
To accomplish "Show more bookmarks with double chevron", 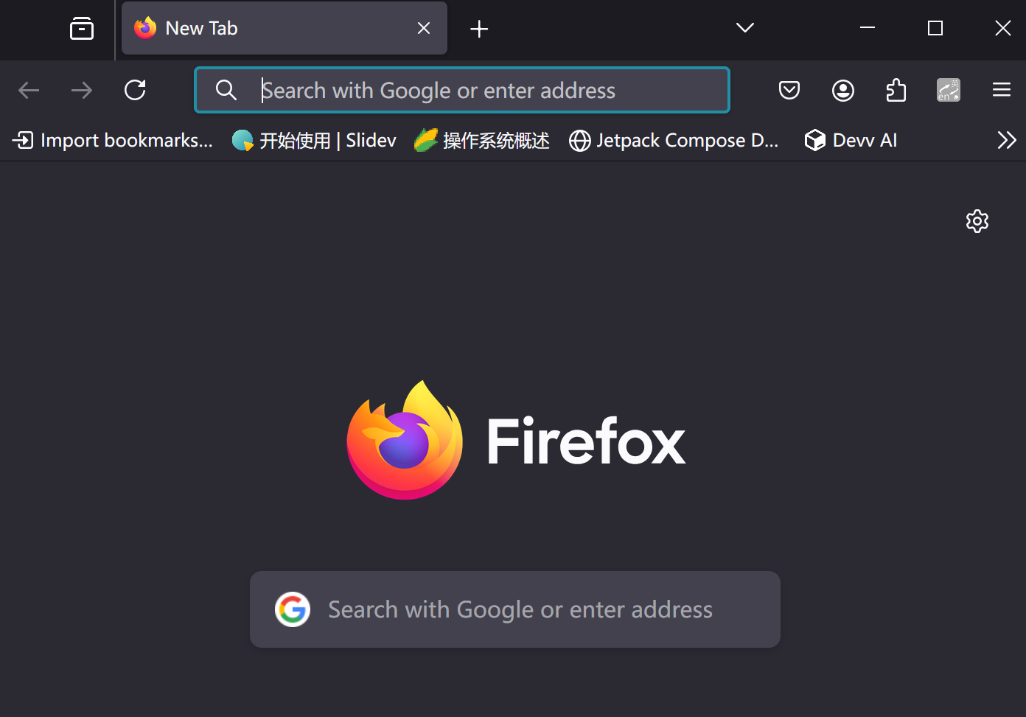I will [1006, 140].
